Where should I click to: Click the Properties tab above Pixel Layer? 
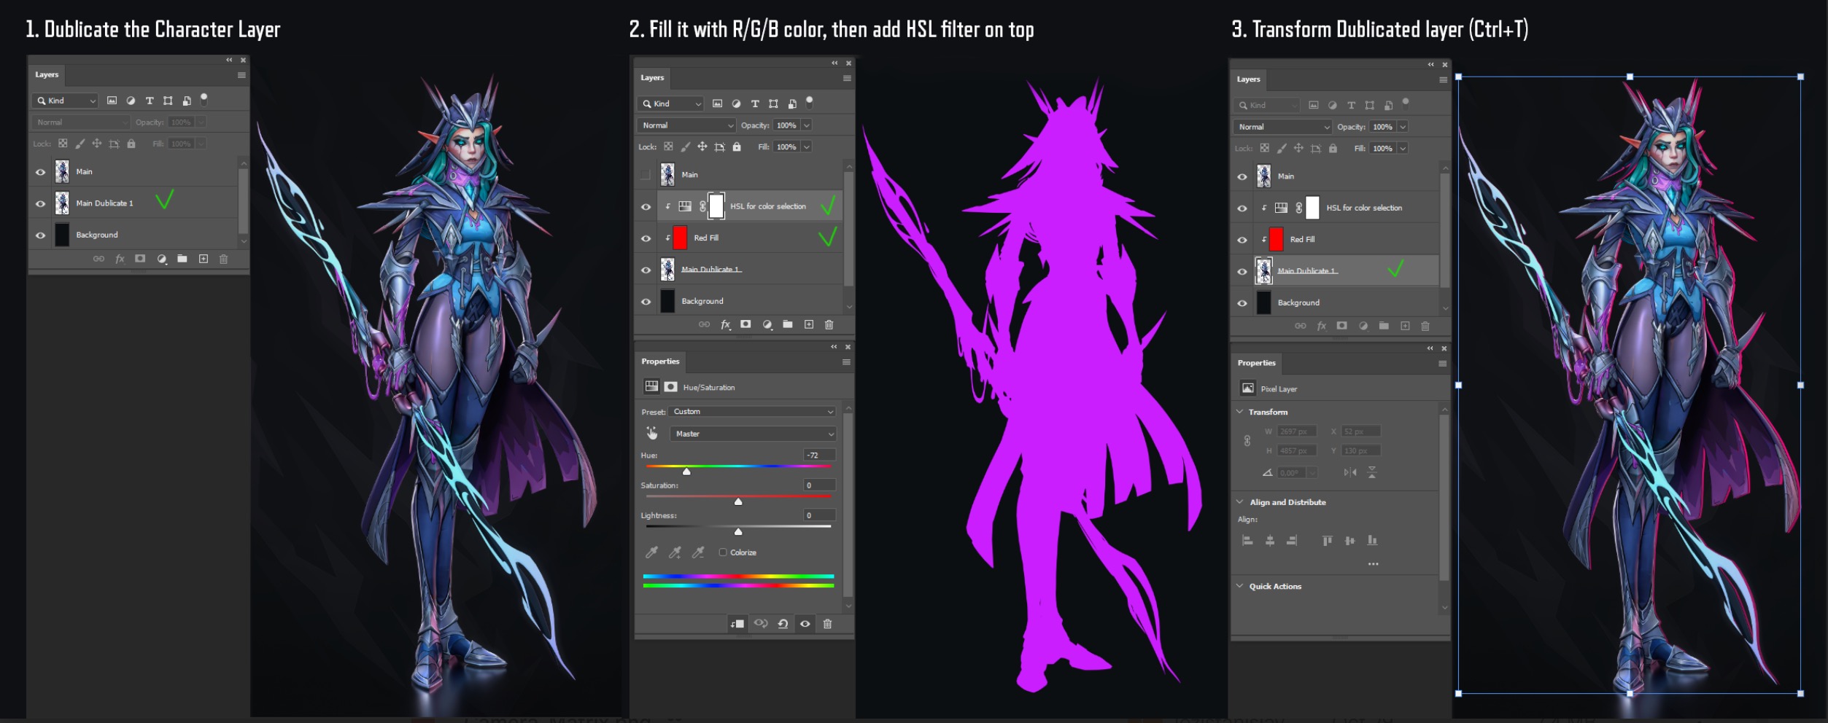[x=1256, y=363]
